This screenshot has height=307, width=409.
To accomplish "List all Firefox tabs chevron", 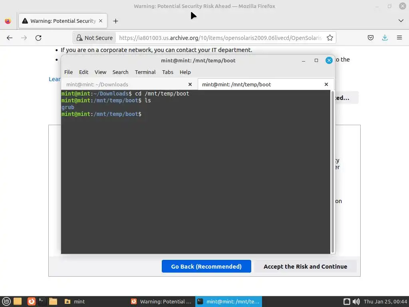I will [401, 21].
